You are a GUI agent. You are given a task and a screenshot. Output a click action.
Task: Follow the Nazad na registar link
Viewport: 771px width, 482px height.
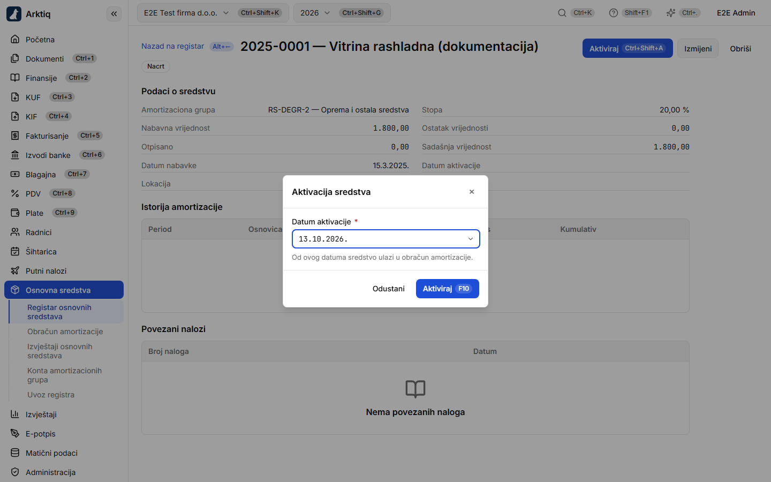click(172, 46)
